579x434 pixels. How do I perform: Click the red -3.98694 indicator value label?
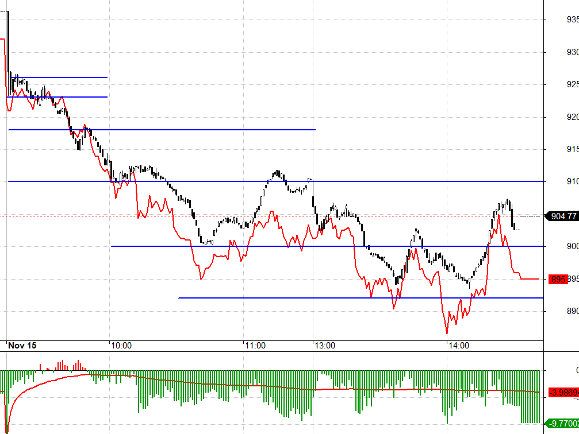(x=563, y=392)
